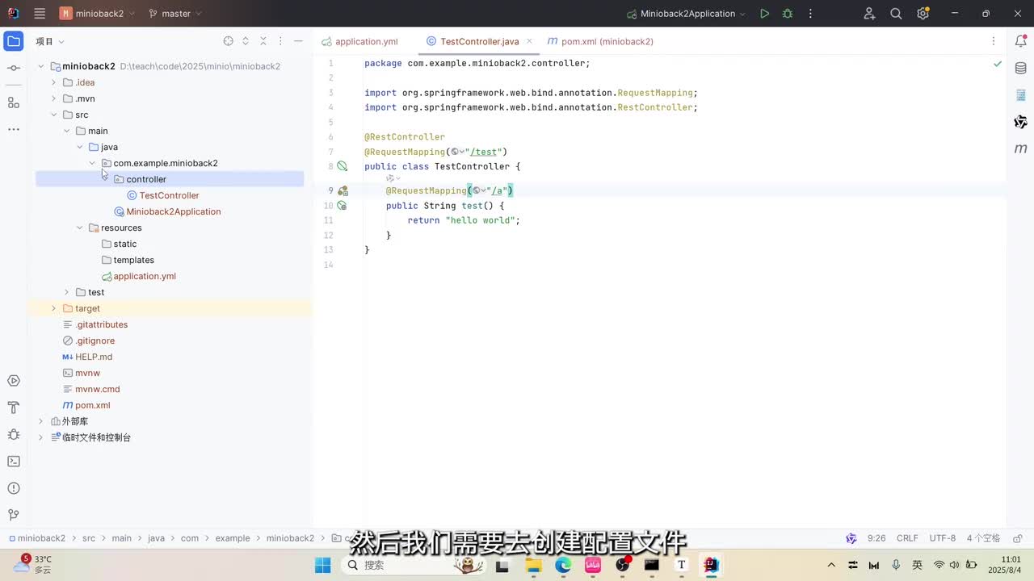Image resolution: width=1034 pixels, height=581 pixels.
Task: Collapse the resources folder
Action: pyautogui.click(x=80, y=228)
